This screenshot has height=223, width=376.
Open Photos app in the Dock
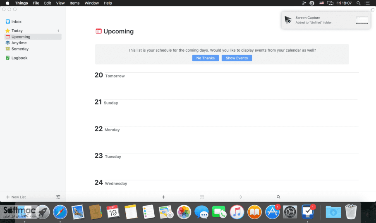tap(184, 212)
